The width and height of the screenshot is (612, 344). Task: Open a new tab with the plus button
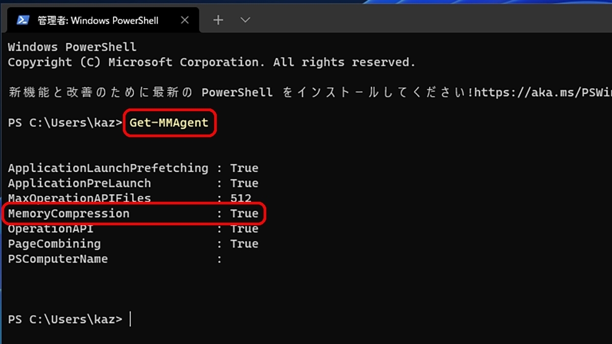click(218, 20)
